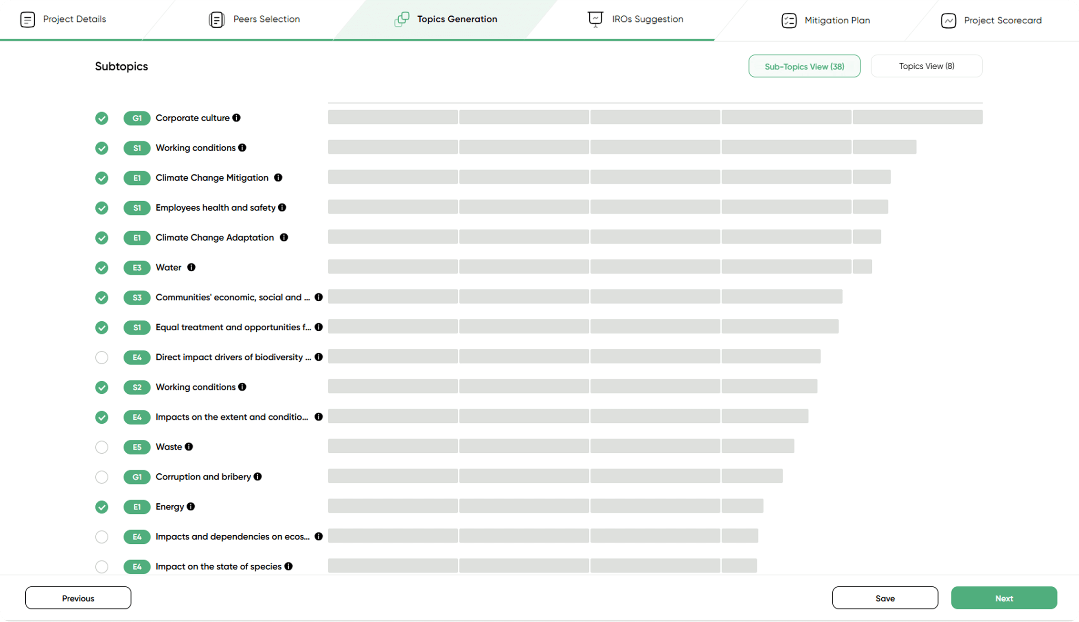Screen dimensions: 1079x622
Task: Show info for Impact on state of species
Action: click(x=288, y=566)
